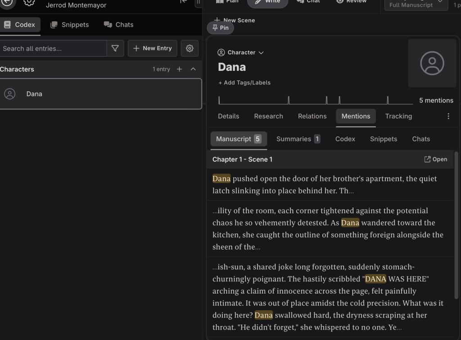
Task: Click Dana's avatar icon in the list
Action: 10,94
